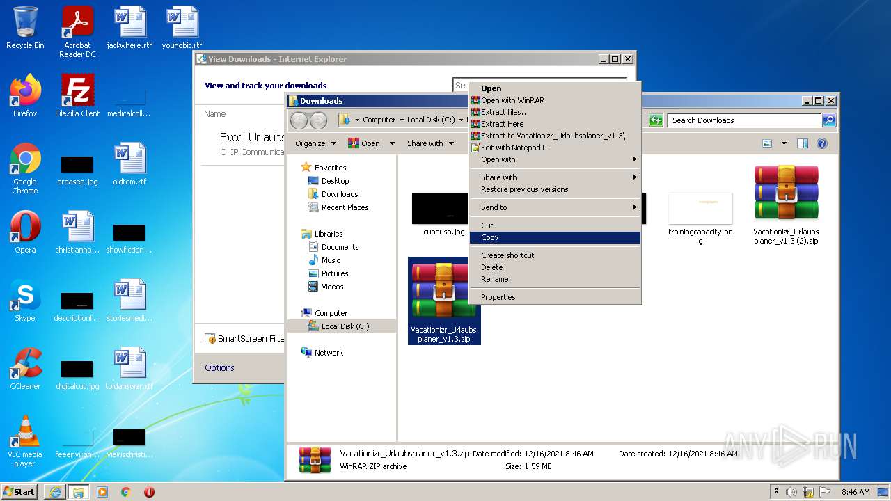Toggle the preview pane button
This screenshot has height=501, width=891.
(x=802, y=143)
